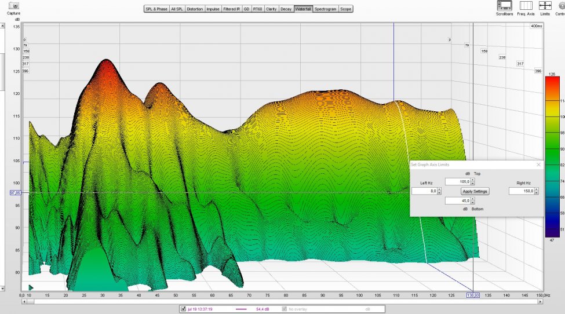The height and width of the screenshot is (314, 565).
Task: Click the Capture camera icon
Action: (x=13, y=5)
